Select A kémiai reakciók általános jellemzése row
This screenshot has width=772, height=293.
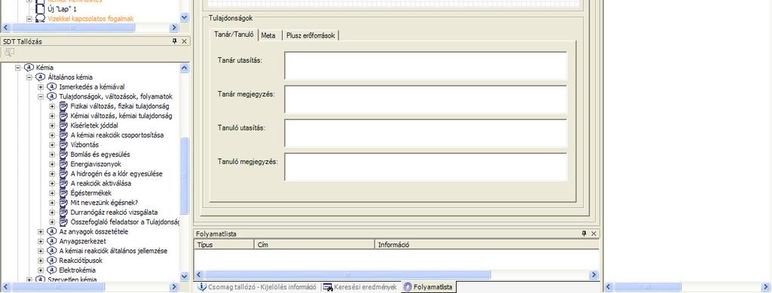coord(113,251)
